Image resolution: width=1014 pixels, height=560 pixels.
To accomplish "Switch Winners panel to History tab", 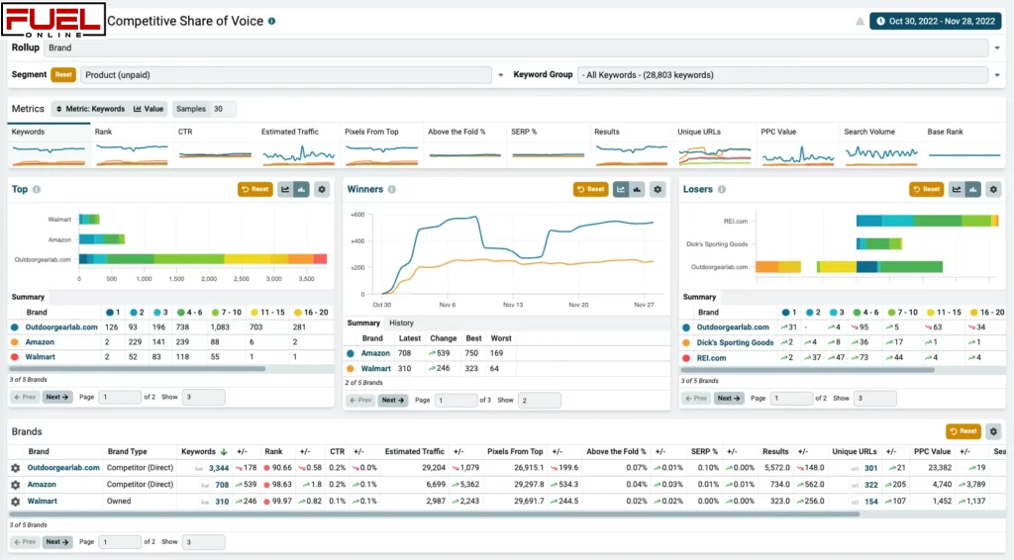I will [401, 323].
